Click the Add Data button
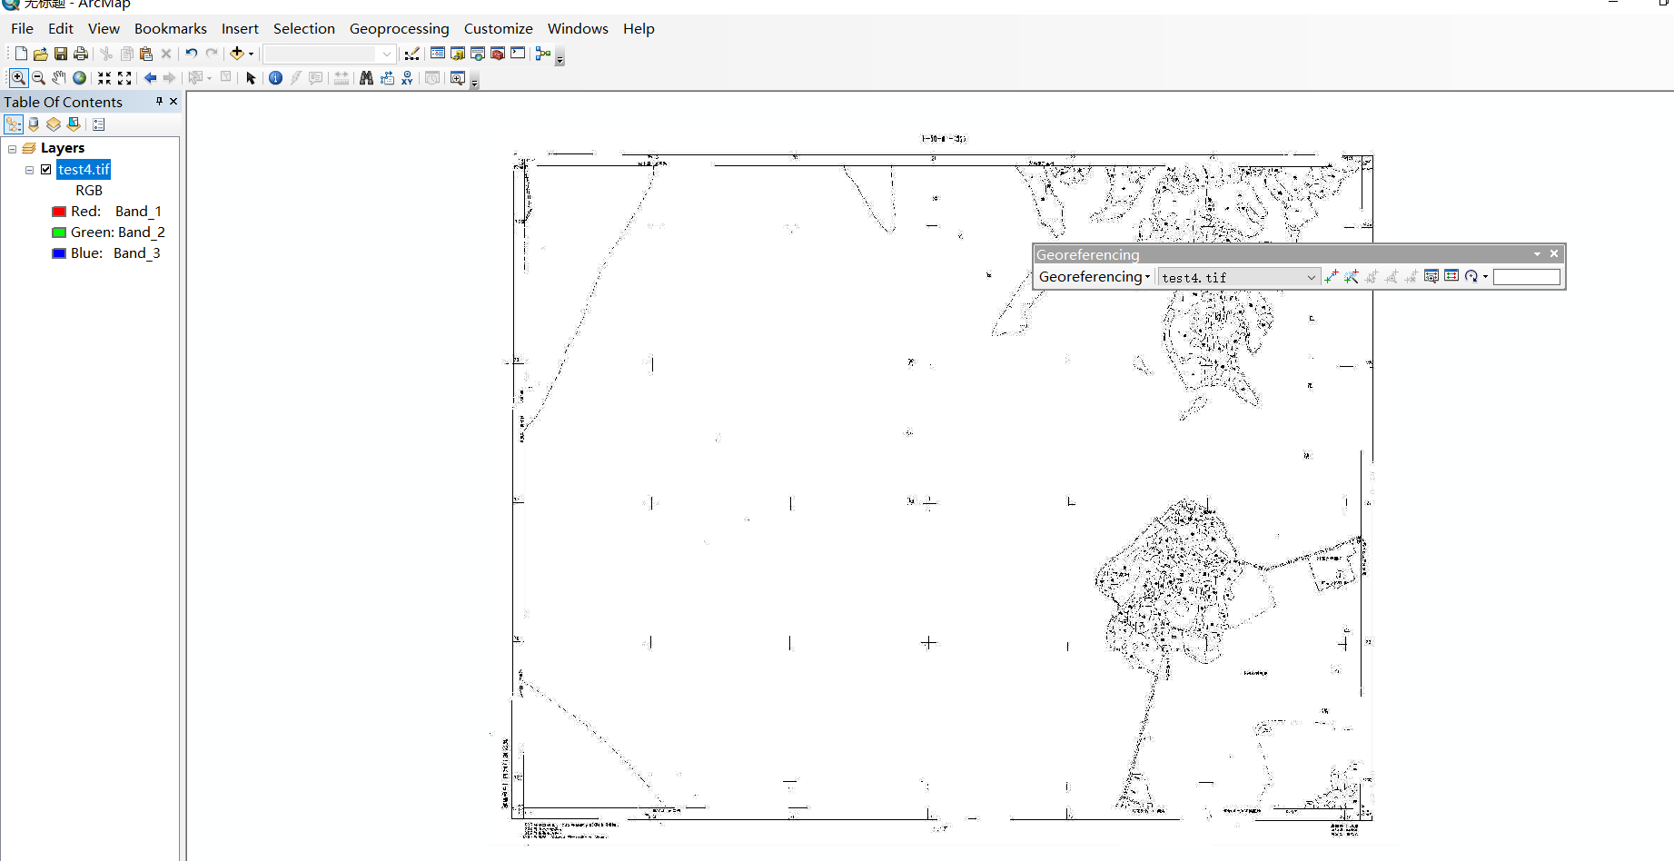This screenshot has width=1674, height=861. (237, 54)
